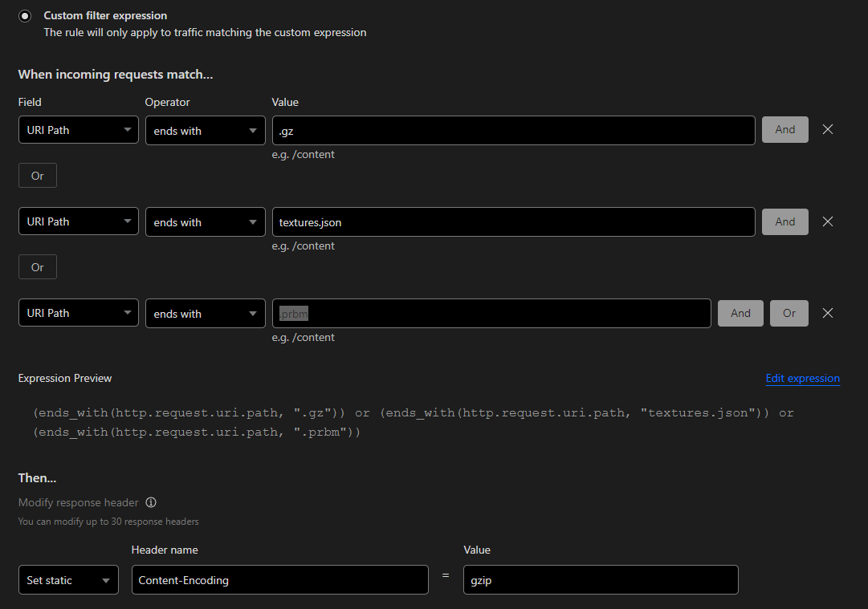Delete the textures.json row using X icon

(x=828, y=221)
